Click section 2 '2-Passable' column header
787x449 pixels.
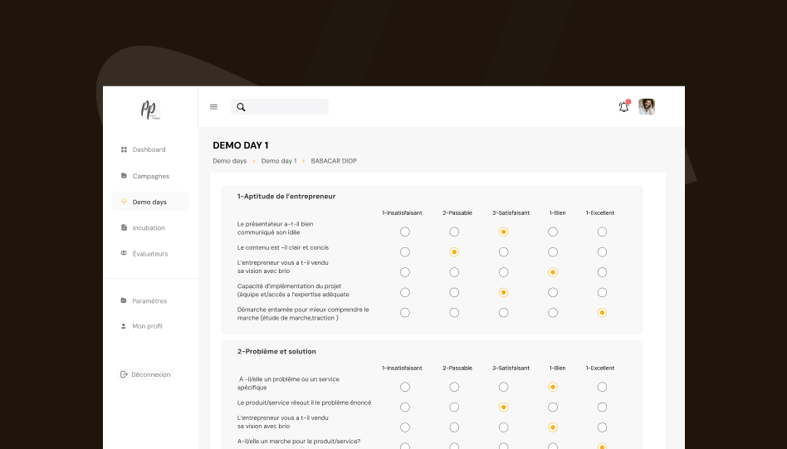(457, 368)
